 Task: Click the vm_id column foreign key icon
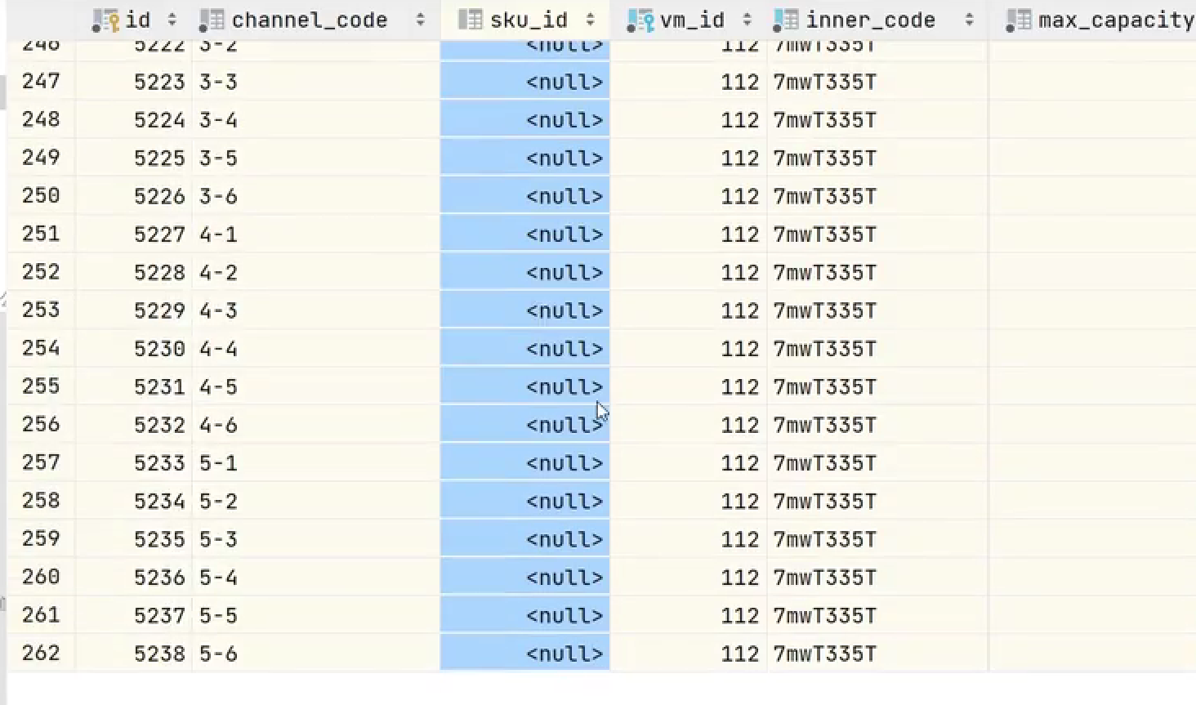pos(640,20)
